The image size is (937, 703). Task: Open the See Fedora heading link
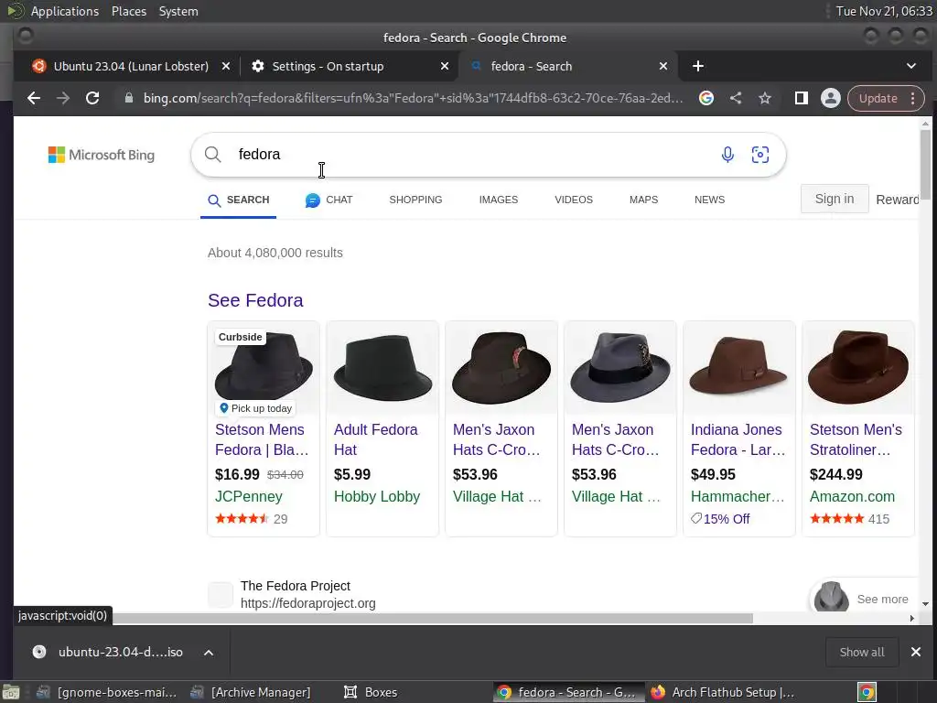click(255, 300)
